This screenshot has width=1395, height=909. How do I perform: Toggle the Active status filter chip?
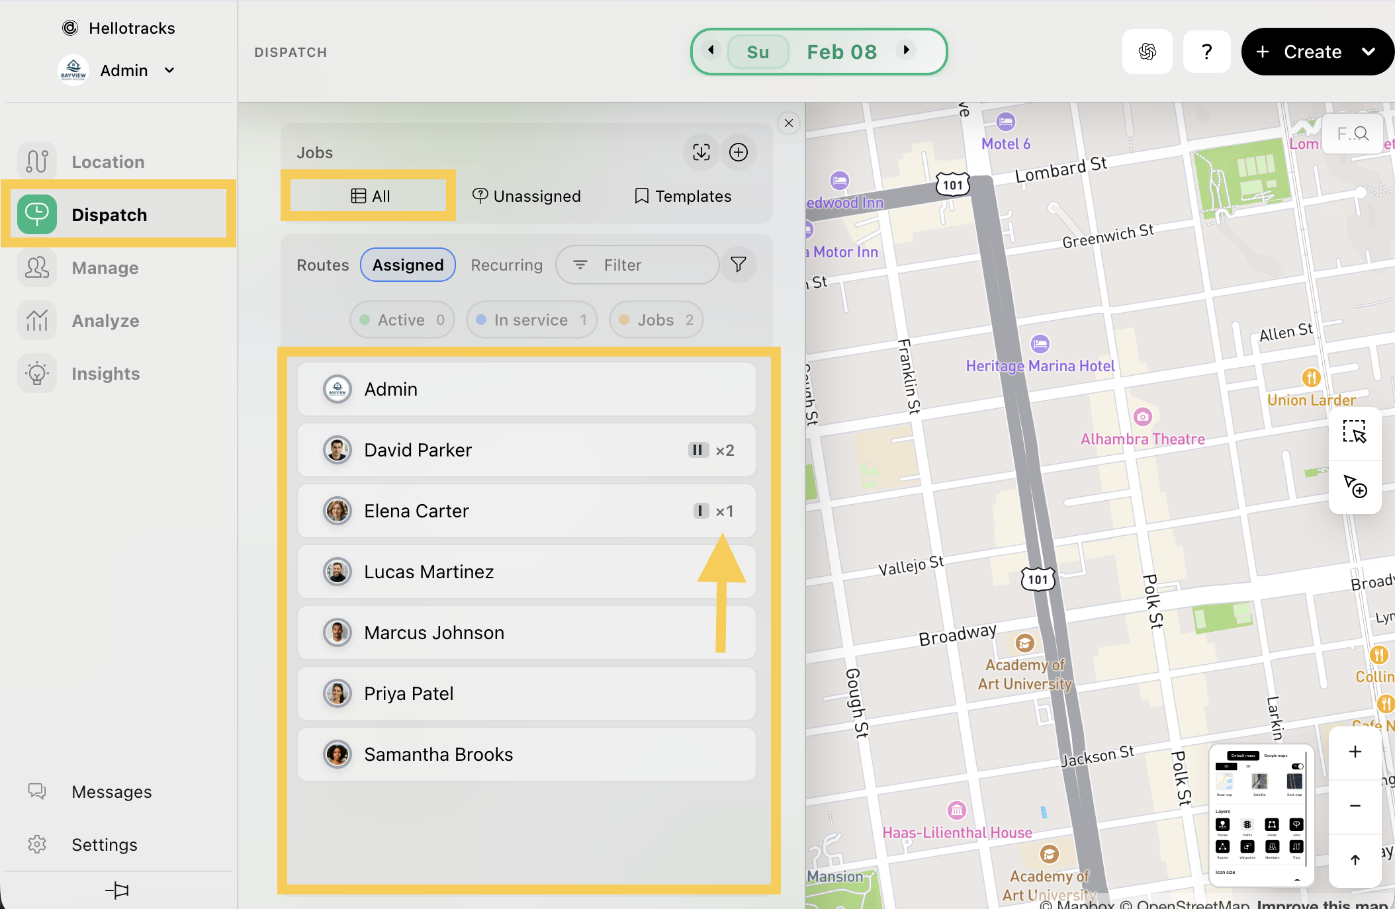[x=402, y=320]
